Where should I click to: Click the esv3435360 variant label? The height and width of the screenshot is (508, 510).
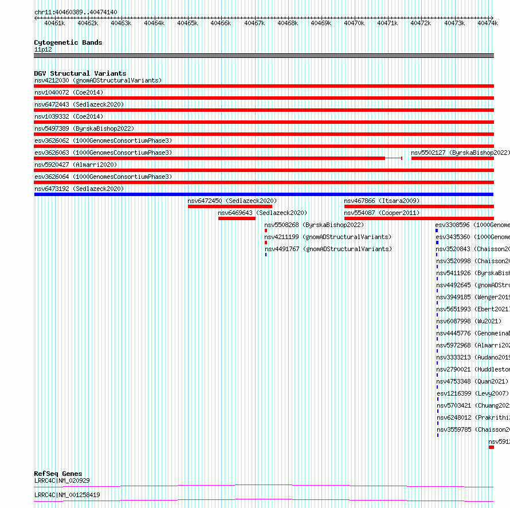coord(473,237)
